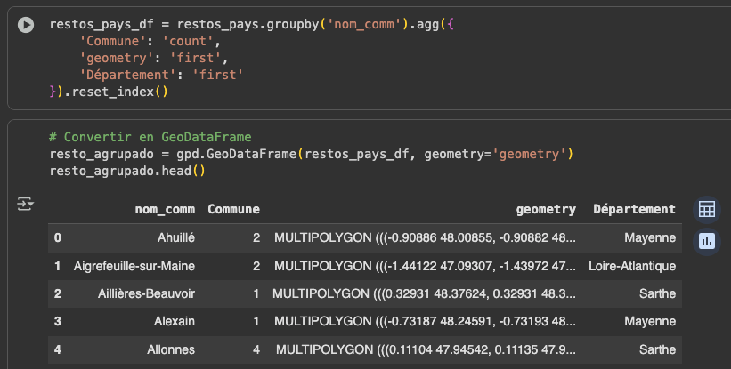Click the suggest charts icon

pos(706,241)
